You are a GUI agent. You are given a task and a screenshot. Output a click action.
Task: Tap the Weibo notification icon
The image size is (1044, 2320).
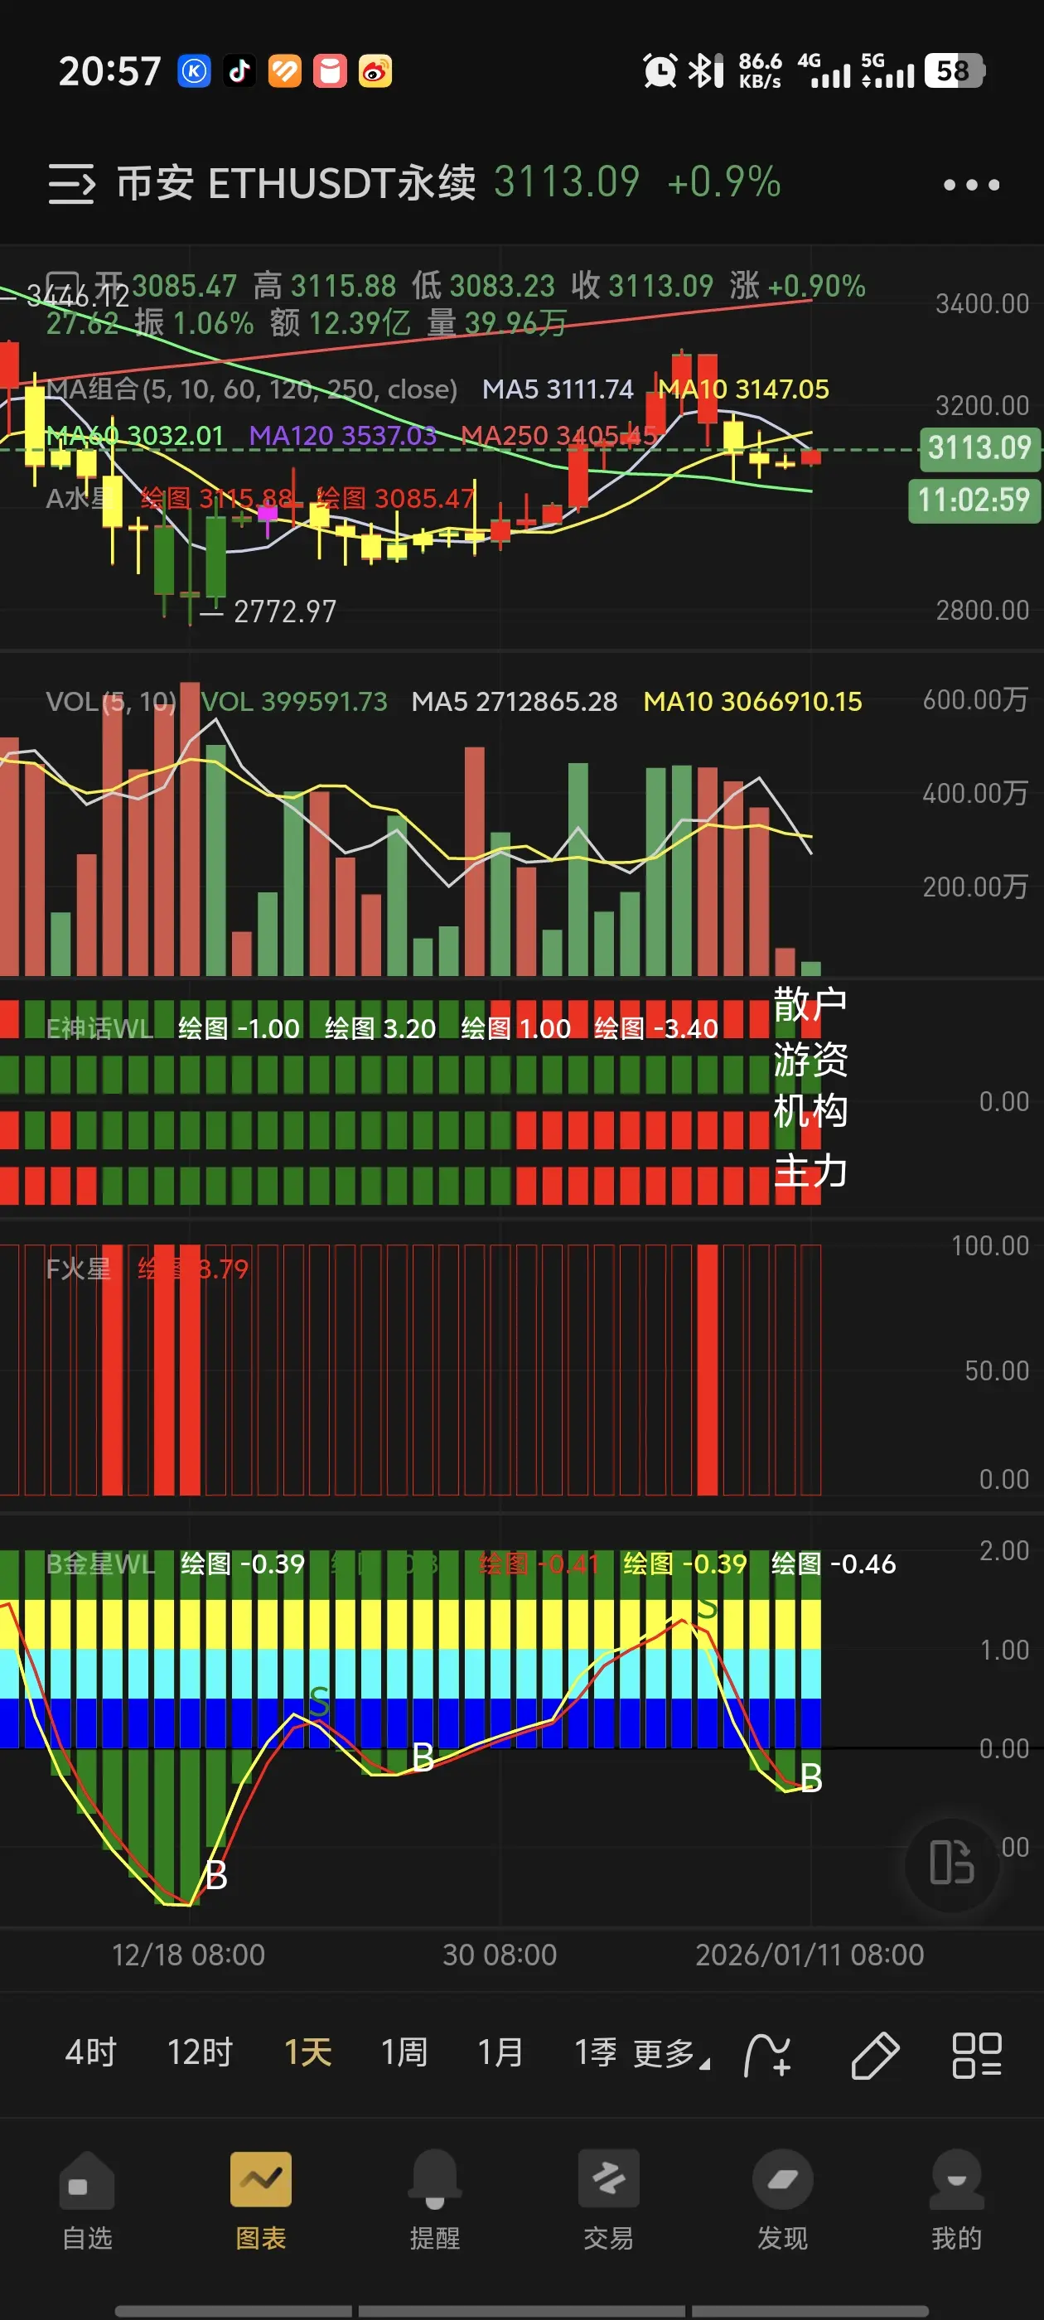click(375, 71)
